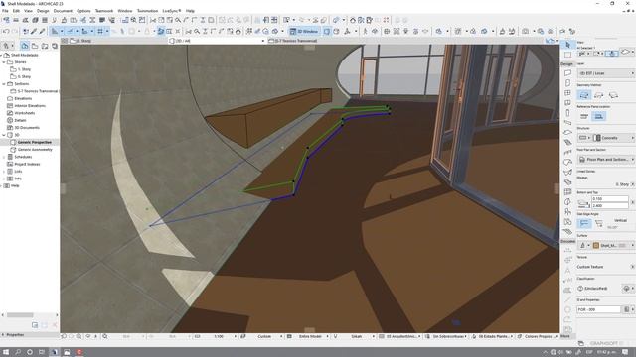
Task: Select the Shell tool
Action: pyautogui.click(x=567, y=172)
